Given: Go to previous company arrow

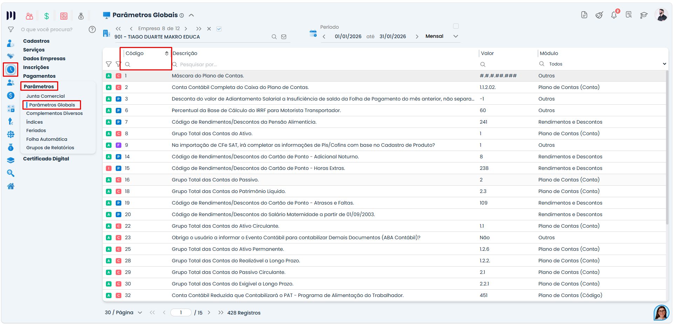Looking at the screenshot, I should pos(131,29).
